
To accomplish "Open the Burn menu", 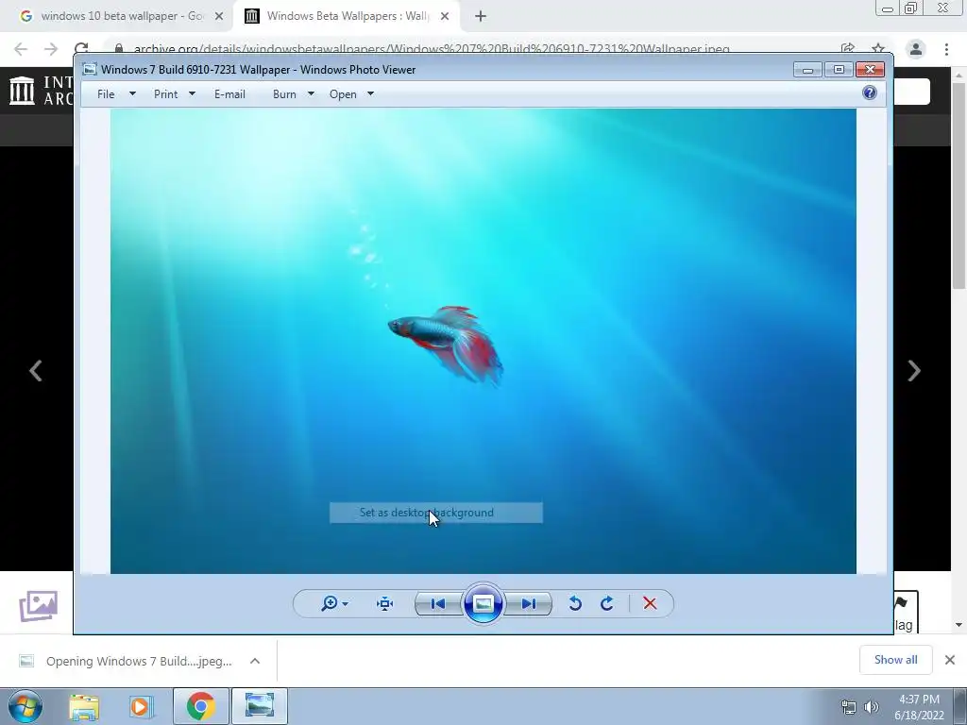I will click(285, 94).
